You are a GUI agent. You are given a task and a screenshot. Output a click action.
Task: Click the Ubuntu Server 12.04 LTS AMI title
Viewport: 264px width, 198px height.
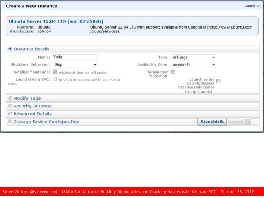(56, 21)
